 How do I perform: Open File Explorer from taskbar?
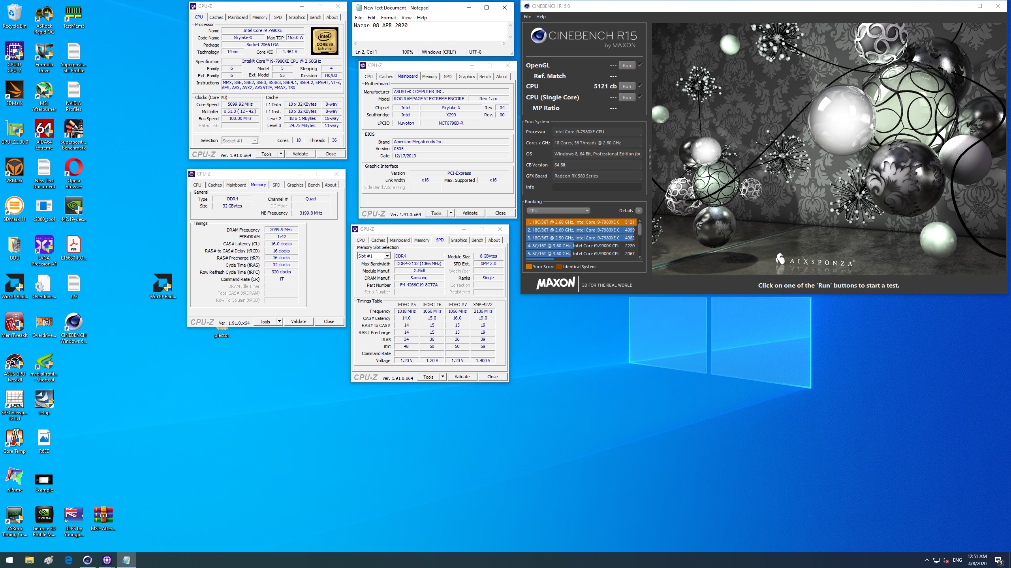[29, 560]
